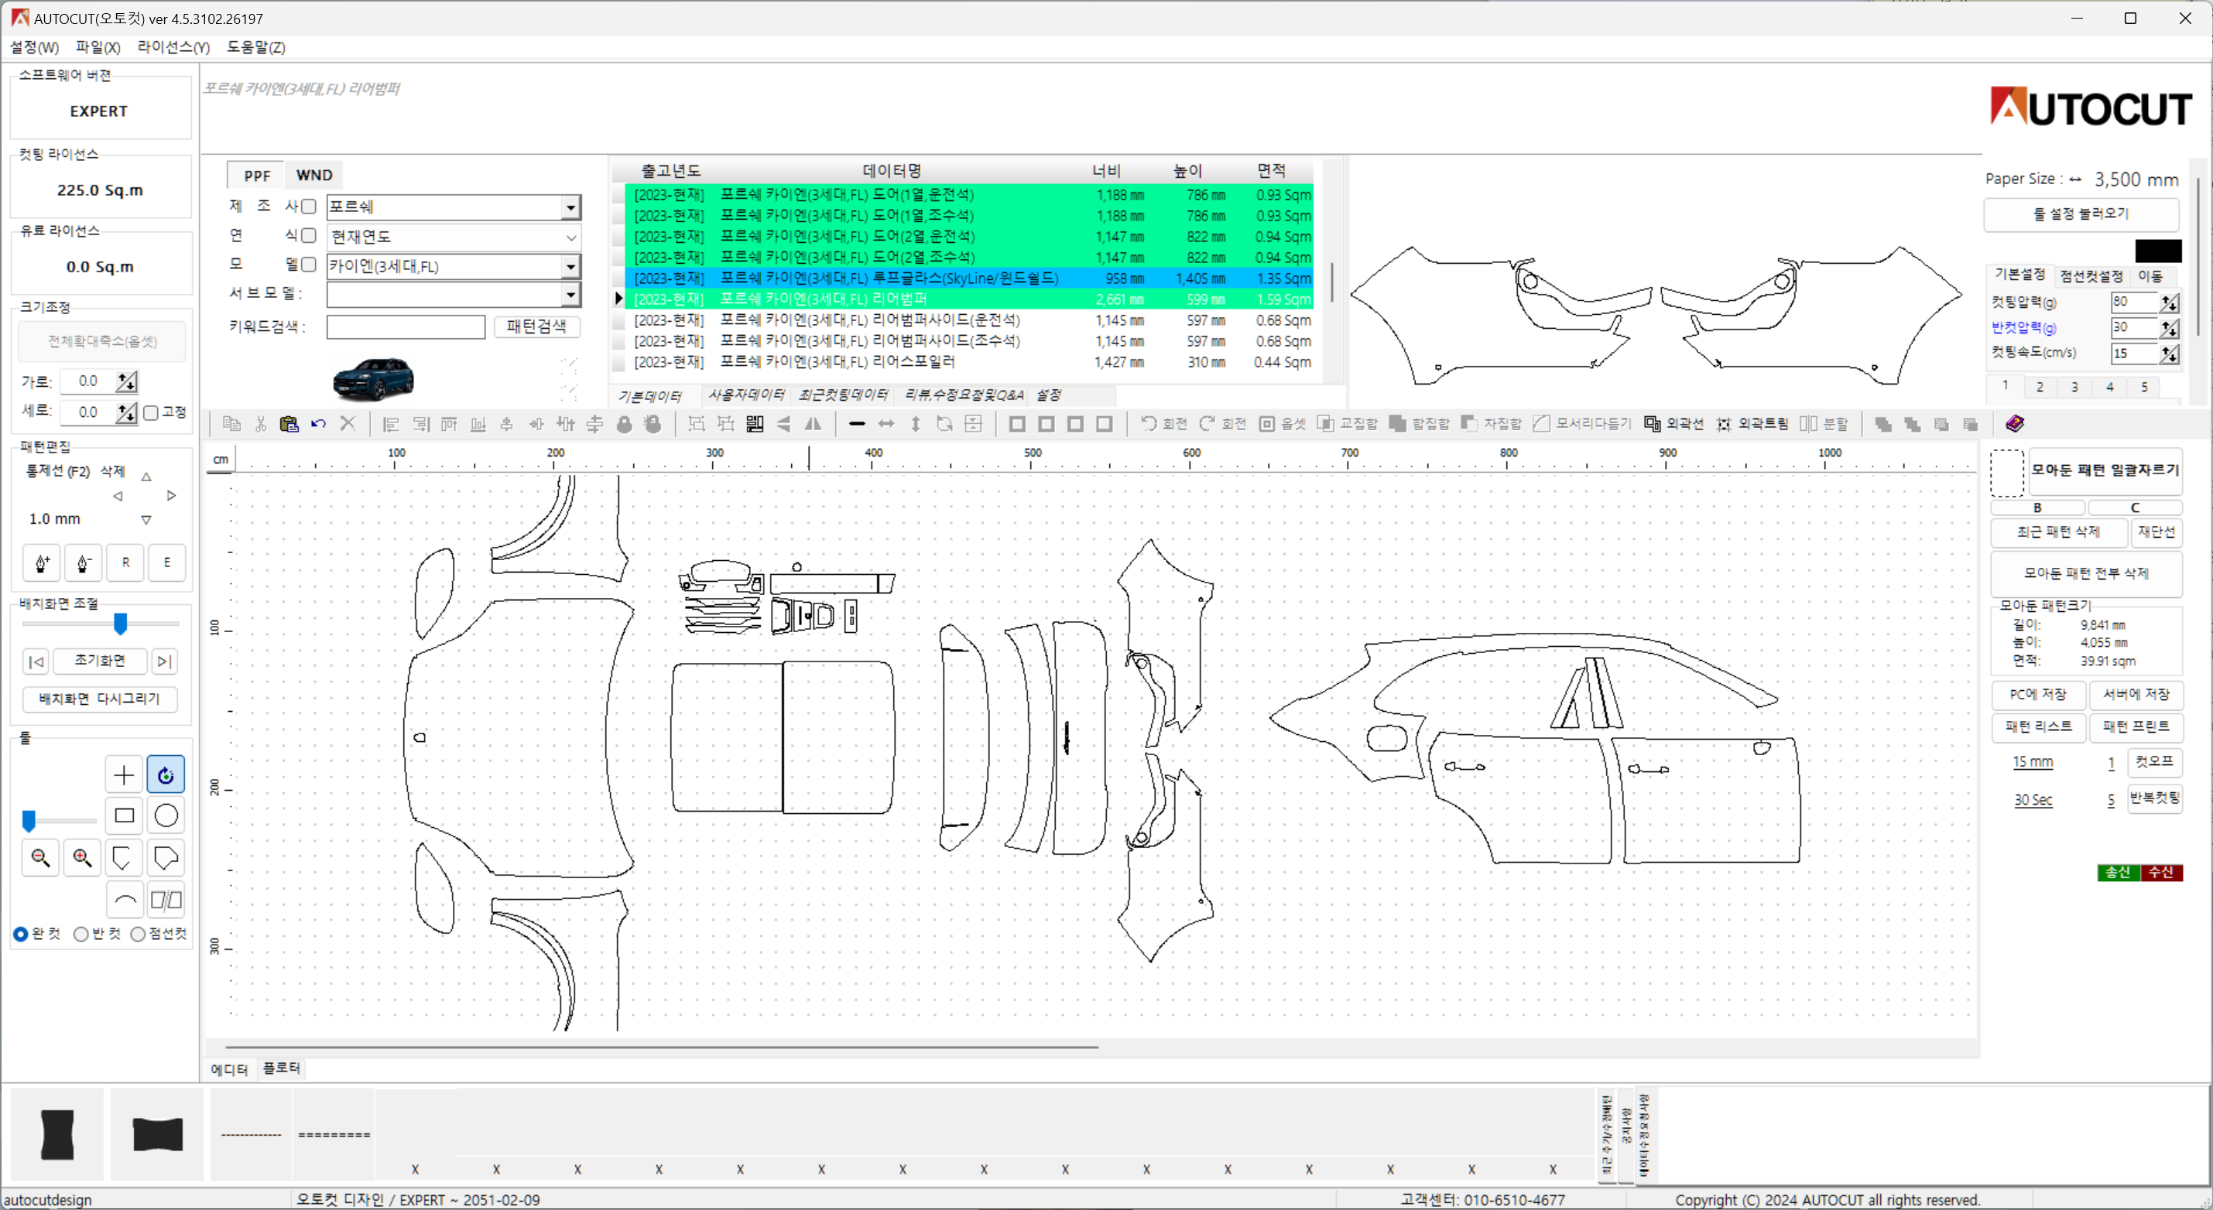Open the 설정(W) menu
This screenshot has width=2213, height=1210.
pyautogui.click(x=34, y=47)
